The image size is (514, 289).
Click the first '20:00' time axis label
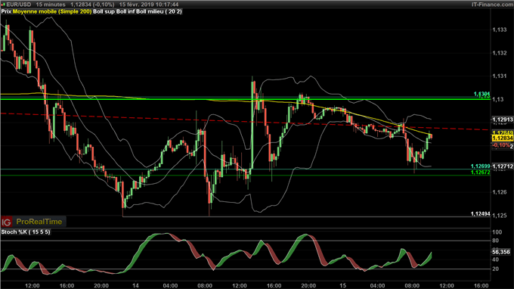point(101,286)
